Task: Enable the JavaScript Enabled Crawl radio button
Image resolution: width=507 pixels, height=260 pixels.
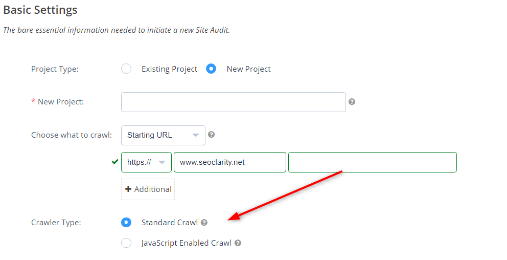Action: (126, 243)
